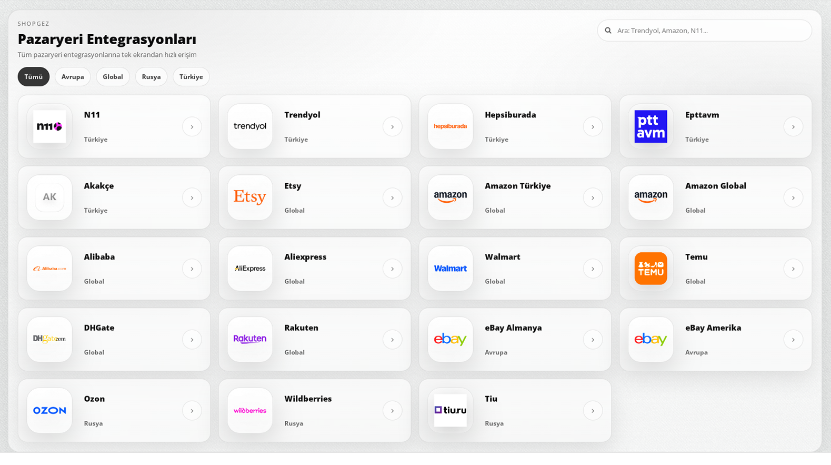The height and width of the screenshot is (465, 831).
Task: Open Hepsiburada via its chevron arrow
Action: coord(593,127)
